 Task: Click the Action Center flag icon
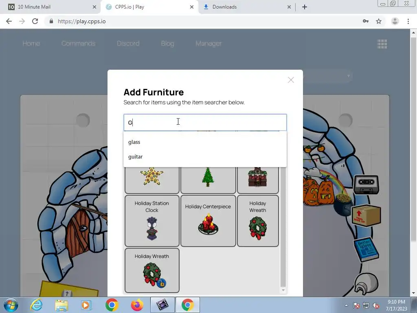(x=356, y=305)
